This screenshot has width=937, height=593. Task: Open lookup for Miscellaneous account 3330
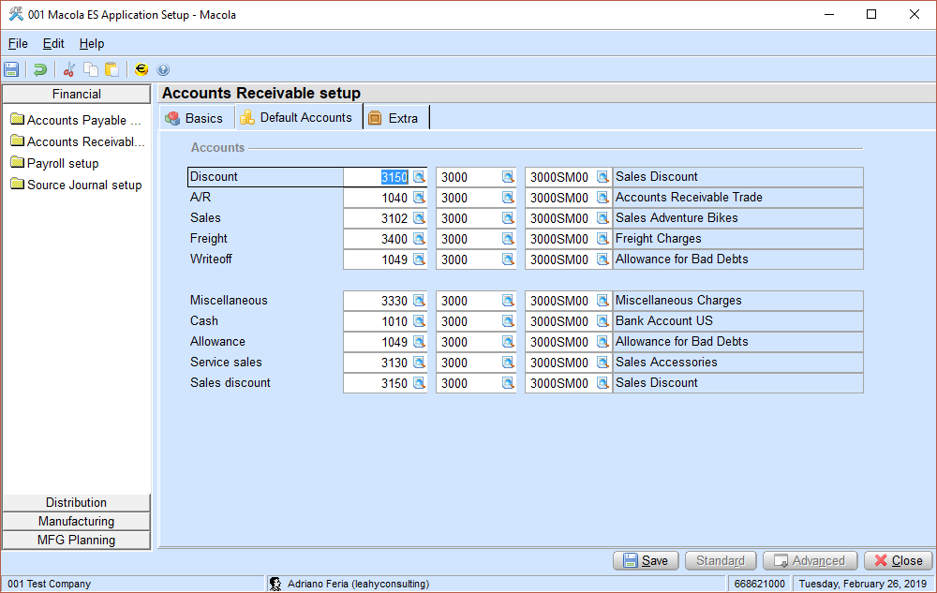click(x=419, y=301)
